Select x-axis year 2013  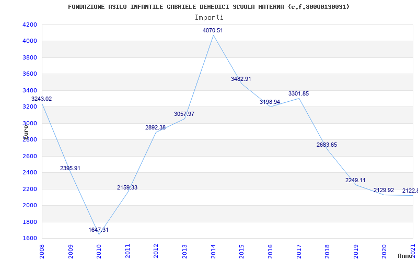pos(185,251)
